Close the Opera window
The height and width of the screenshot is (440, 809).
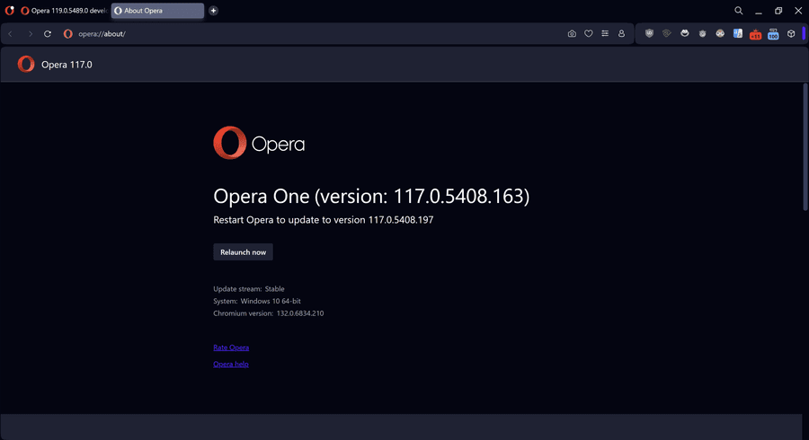click(x=798, y=10)
